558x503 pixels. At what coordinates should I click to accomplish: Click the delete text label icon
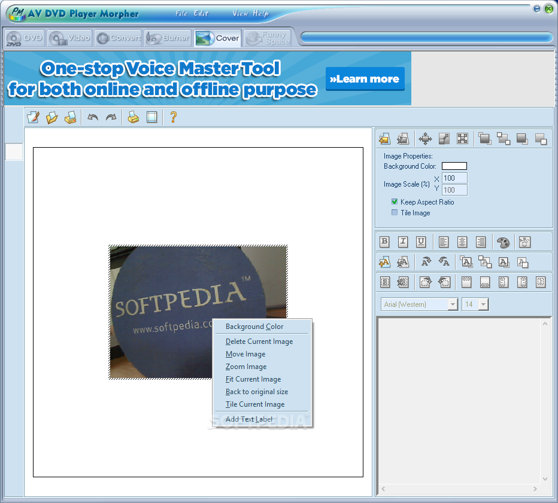(403, 263)
